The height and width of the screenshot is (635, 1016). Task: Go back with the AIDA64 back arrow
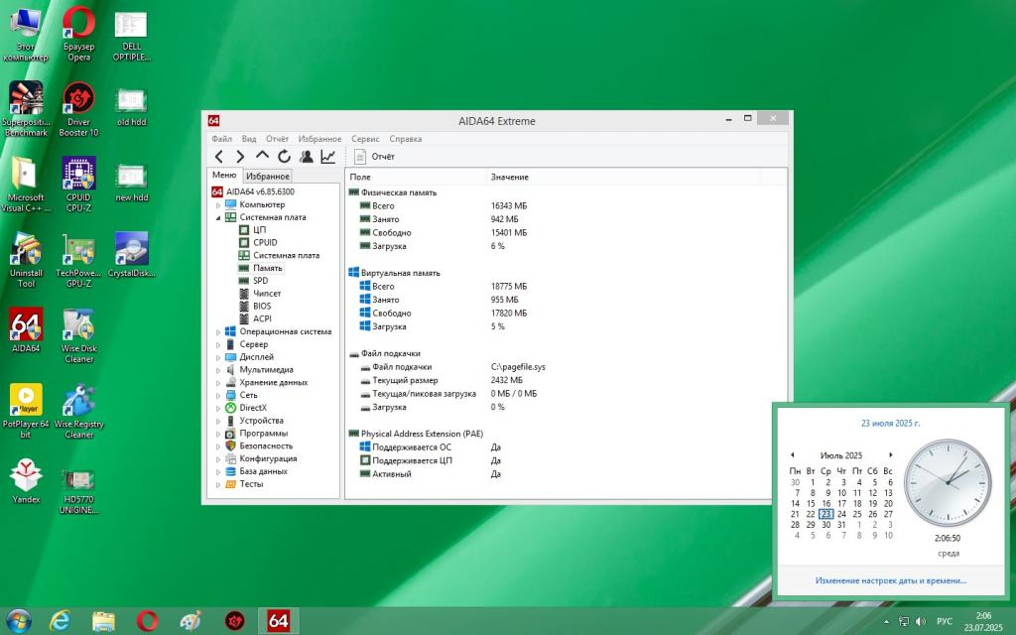click(219, 156)
